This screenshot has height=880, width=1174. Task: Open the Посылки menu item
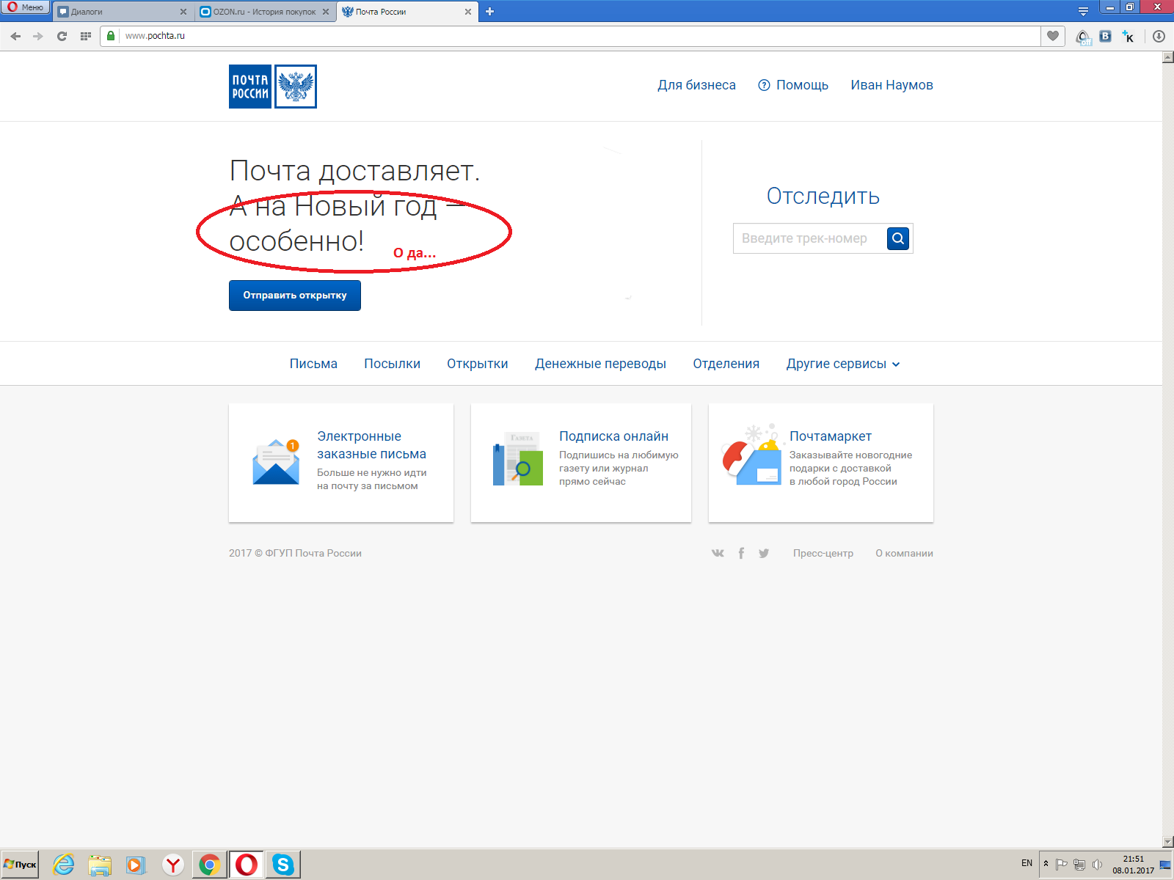[392, 364]
